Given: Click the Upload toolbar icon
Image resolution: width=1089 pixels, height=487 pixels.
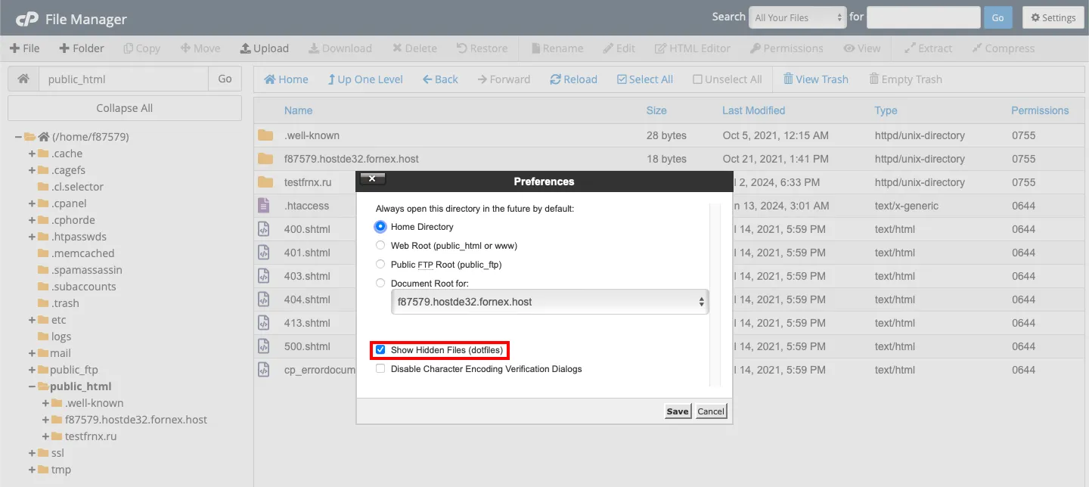Looking at the screenshot, I should point(246,48).
